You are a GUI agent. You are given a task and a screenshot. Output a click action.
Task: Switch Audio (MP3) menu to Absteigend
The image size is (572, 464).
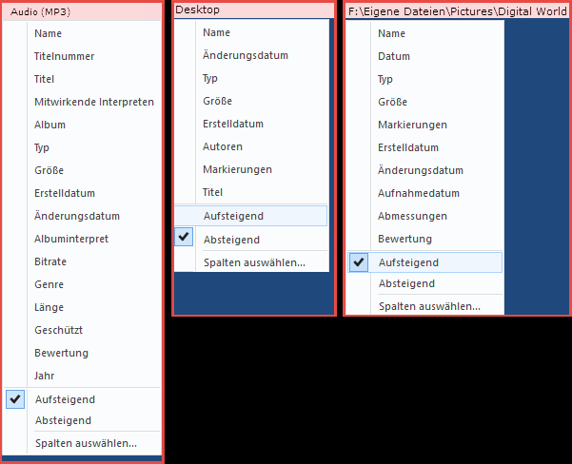[x=63, y=420]
